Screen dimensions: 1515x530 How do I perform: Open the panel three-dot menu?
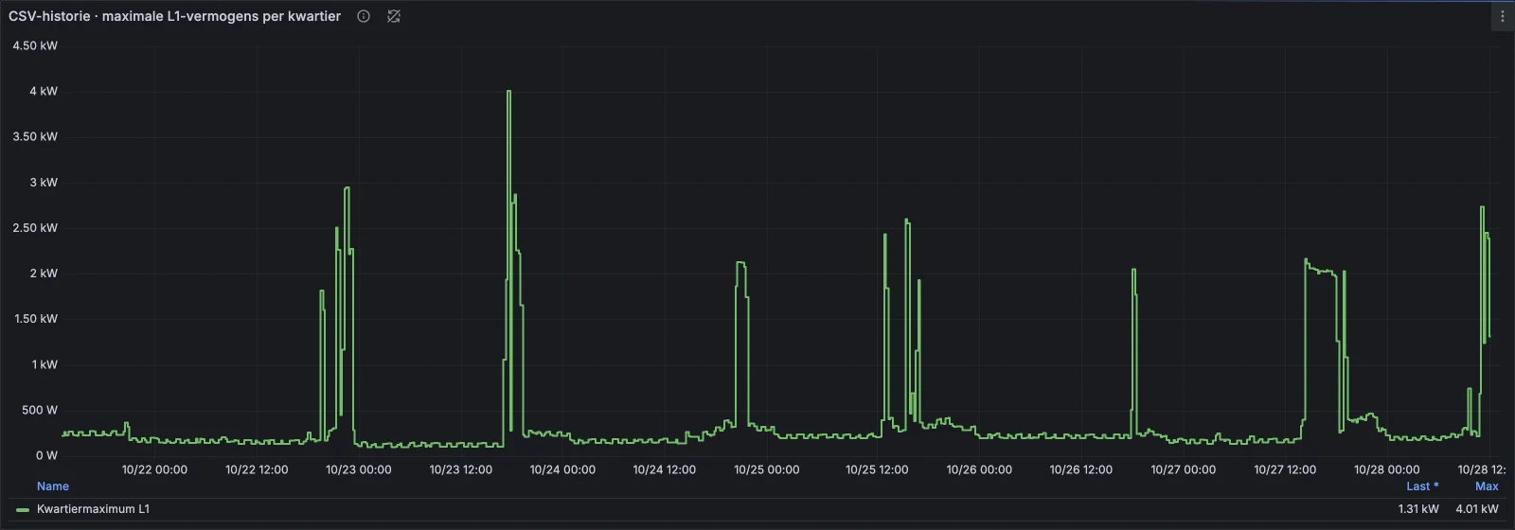(x=1502, y=16)
